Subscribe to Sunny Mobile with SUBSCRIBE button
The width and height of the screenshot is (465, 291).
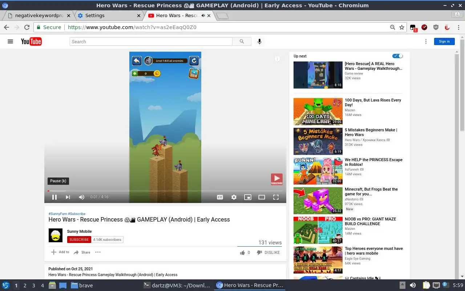(79, 239)
